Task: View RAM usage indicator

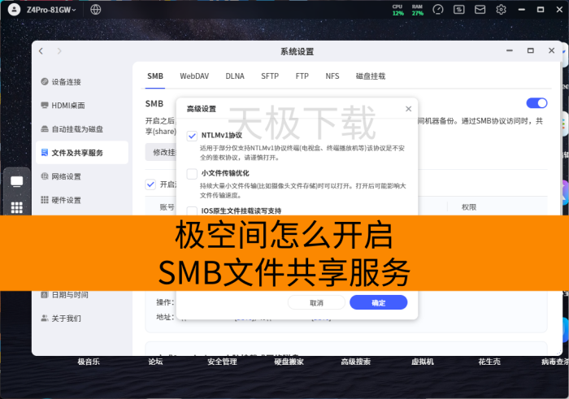Action: 417,10
